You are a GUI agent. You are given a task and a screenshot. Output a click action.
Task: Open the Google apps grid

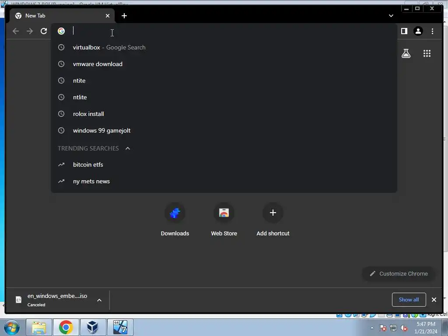(427, 53)
